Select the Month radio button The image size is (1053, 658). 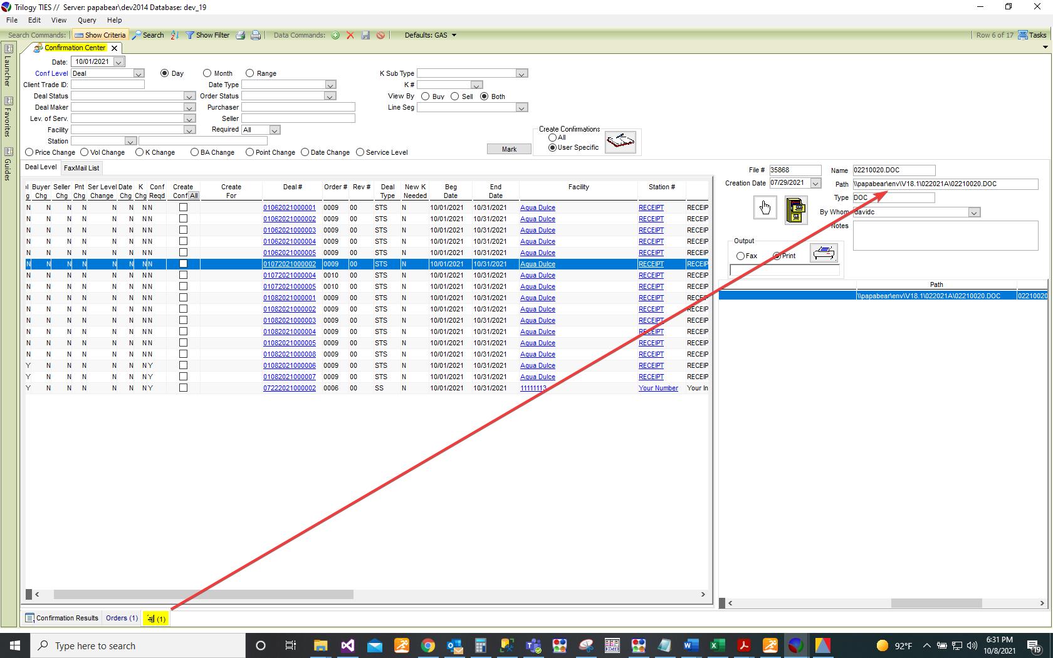[207, 73]
